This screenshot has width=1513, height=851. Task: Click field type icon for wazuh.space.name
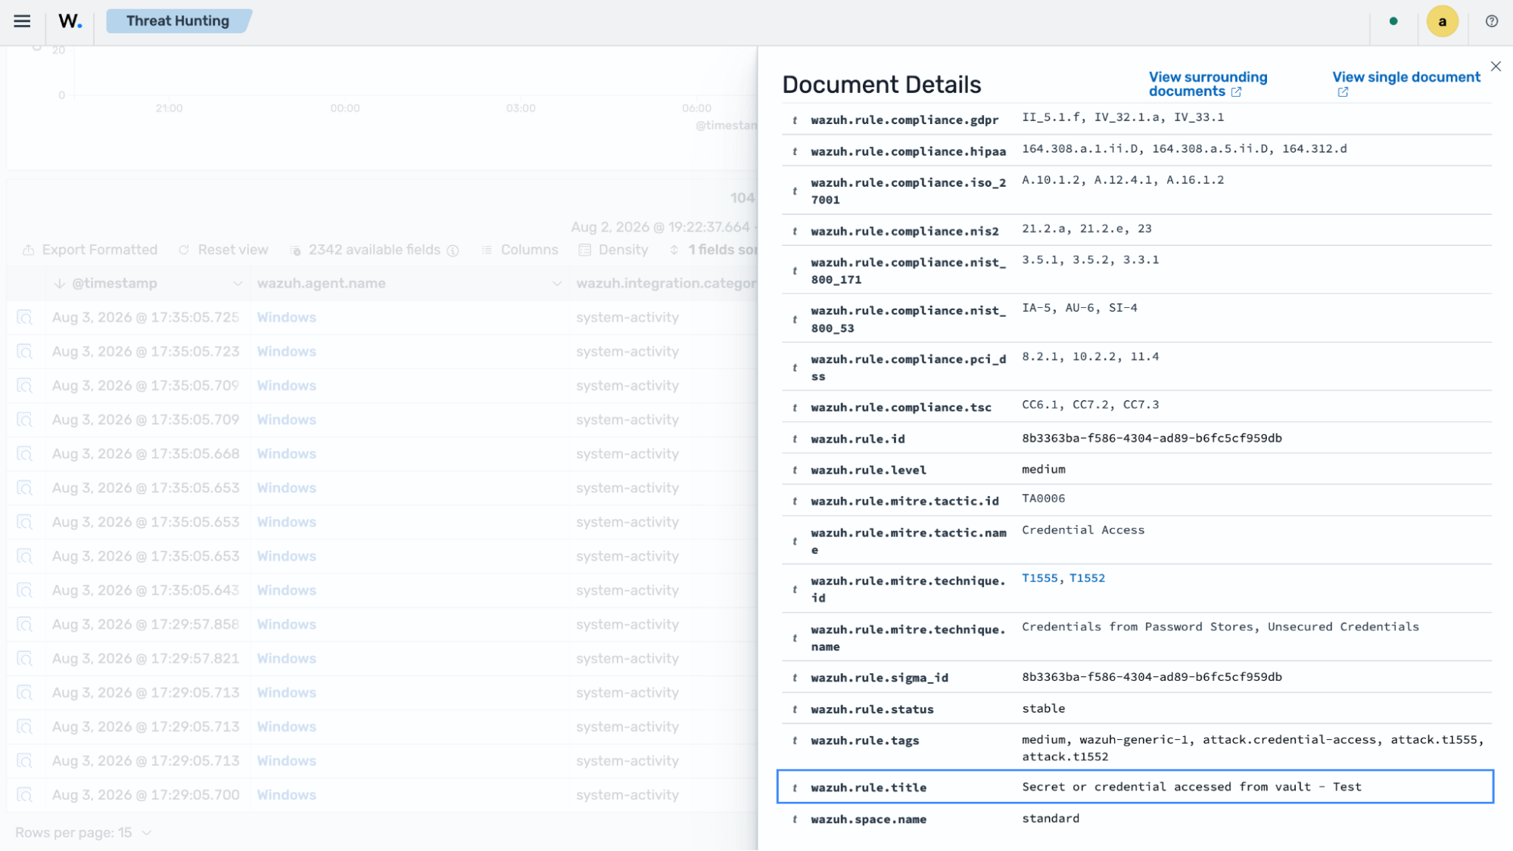(795, 819)
